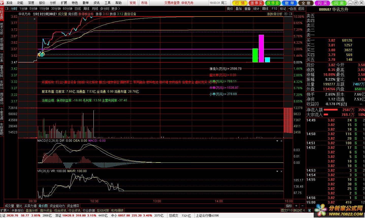Expand the 更多 periods dropdown
Viewport: 365px width, 218px height.
click(115, 9)
